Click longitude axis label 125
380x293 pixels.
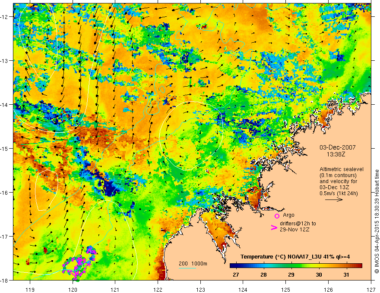[x=286, y=290]
